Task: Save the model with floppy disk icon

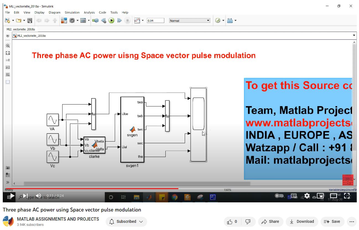Action: click(30, 20)
